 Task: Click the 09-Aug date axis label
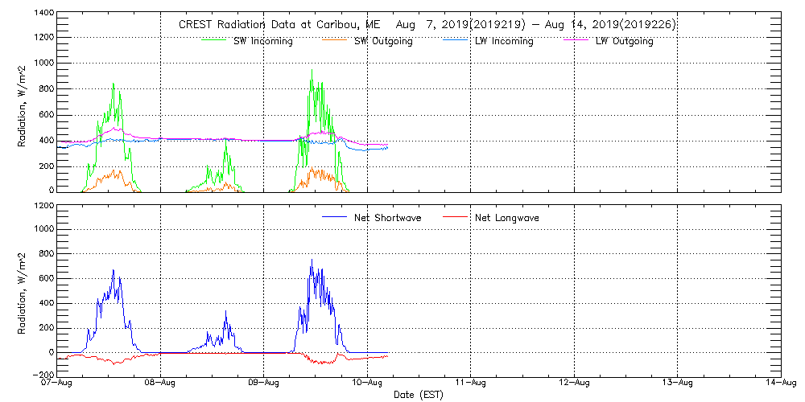coord(263,384)
